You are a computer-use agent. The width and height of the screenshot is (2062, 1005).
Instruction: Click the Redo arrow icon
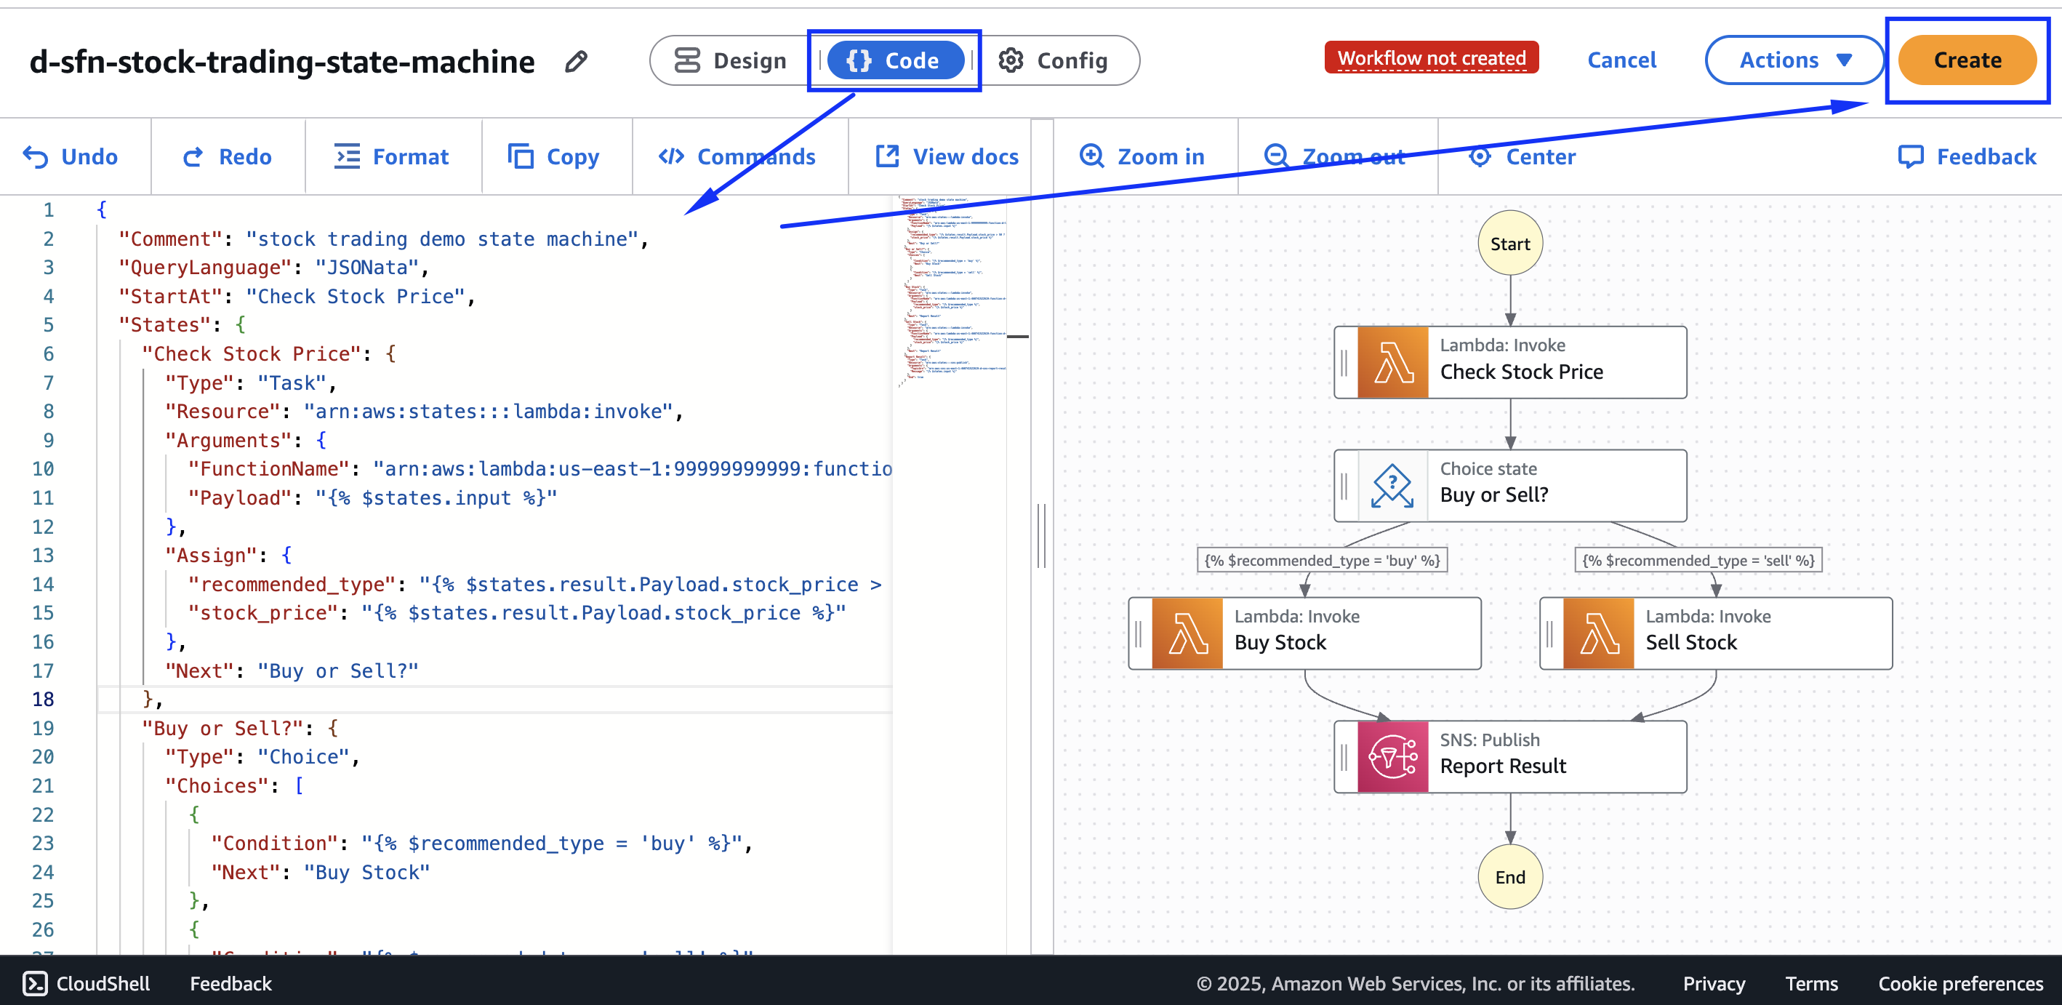(192, 157)
